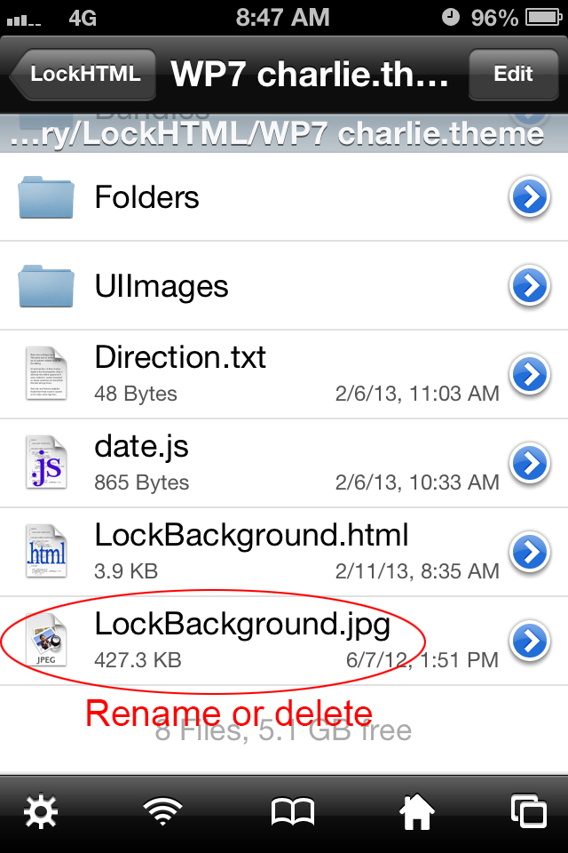Tap the LockBackground.html file icon
Image resolution: width=568 pixels, height=853 pixels.
(x=44, y=552)
